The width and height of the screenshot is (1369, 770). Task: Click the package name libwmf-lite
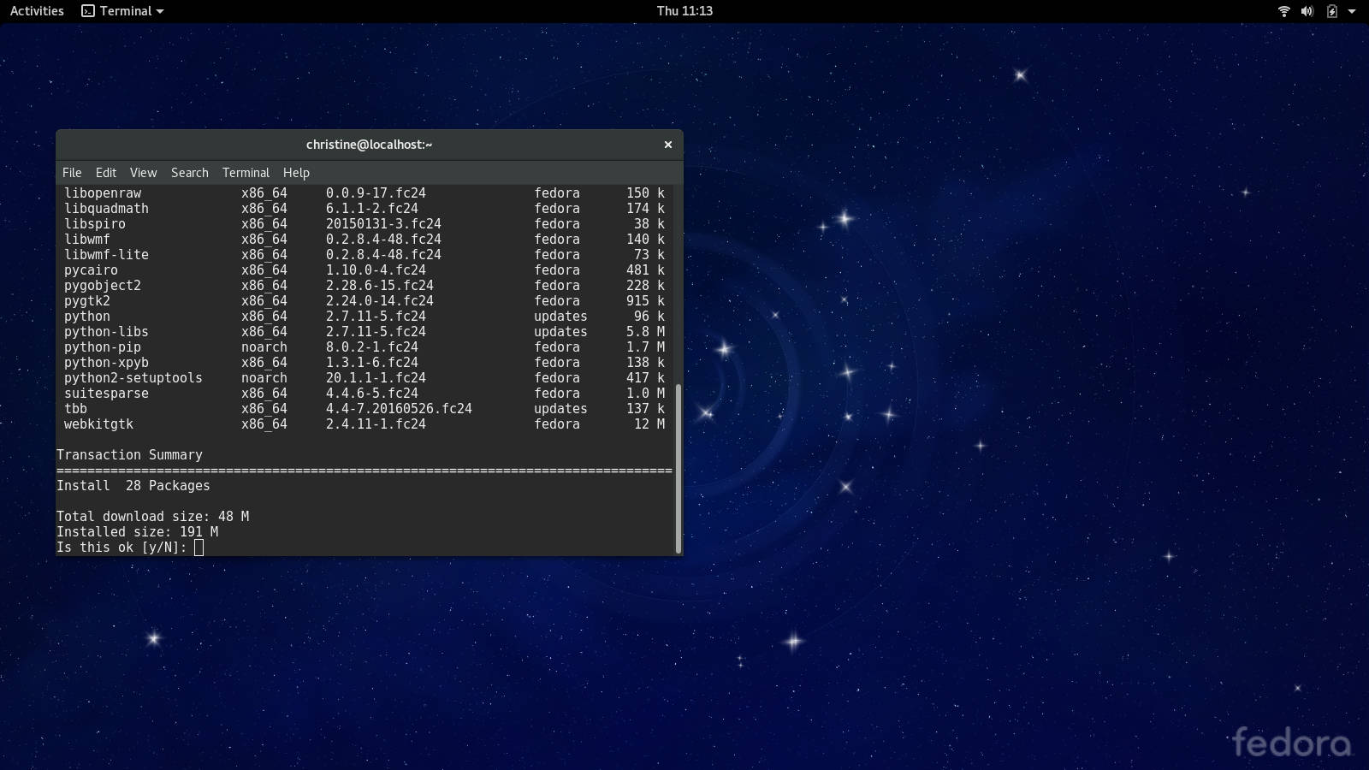tap(106, 255)
